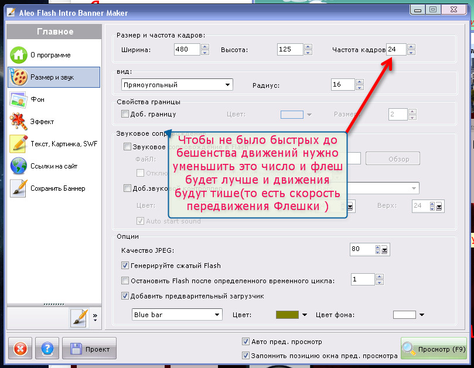Uncheck Генерируйте сжатый Flash
This screenshot has width=474, height=368.
(125, 266)
